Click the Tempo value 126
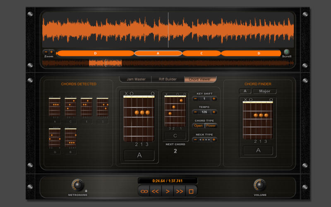Screen dimensions: 331x207 coord(204,112)
